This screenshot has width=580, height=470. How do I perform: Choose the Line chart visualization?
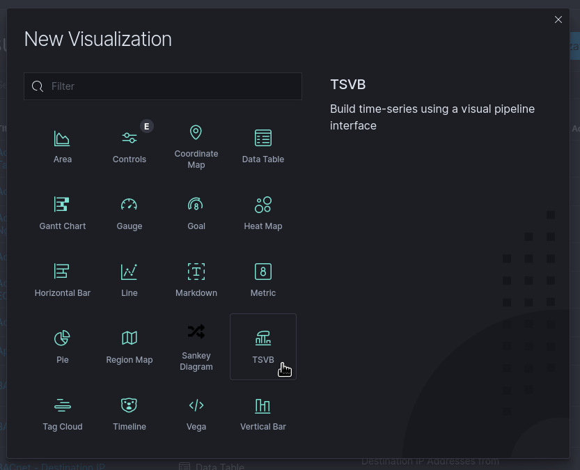click(130, 278)
